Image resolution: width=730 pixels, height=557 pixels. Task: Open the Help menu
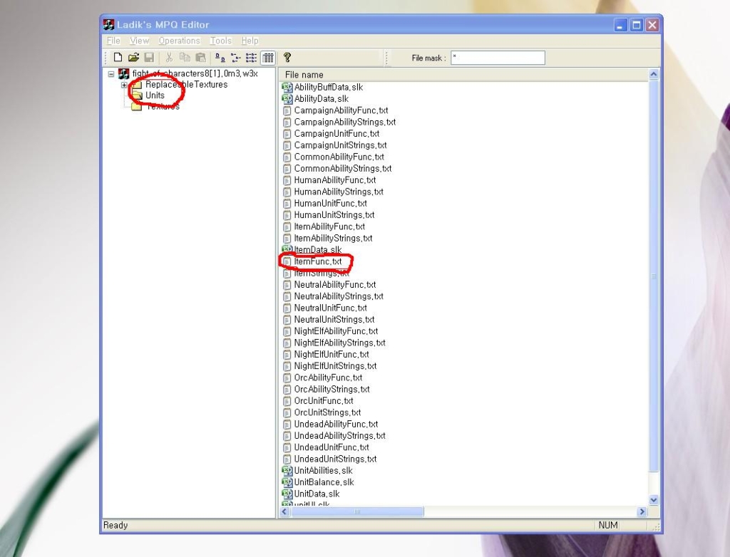pyautogui.click(x=250, y=41)
